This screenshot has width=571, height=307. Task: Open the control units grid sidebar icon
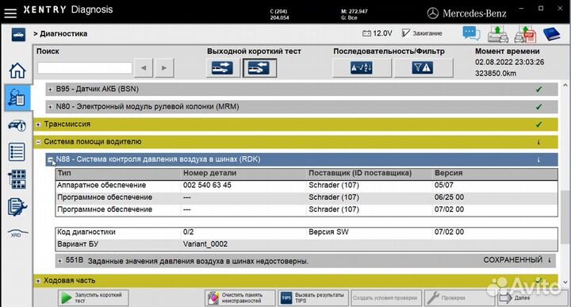(17, 179)
